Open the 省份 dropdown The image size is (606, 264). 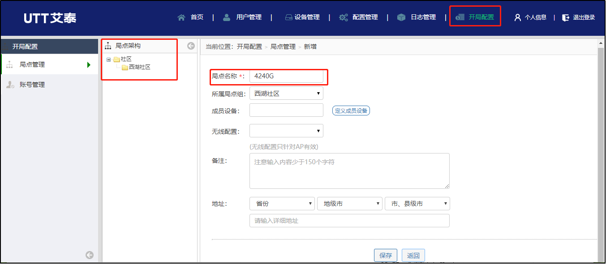pos(282,204)
